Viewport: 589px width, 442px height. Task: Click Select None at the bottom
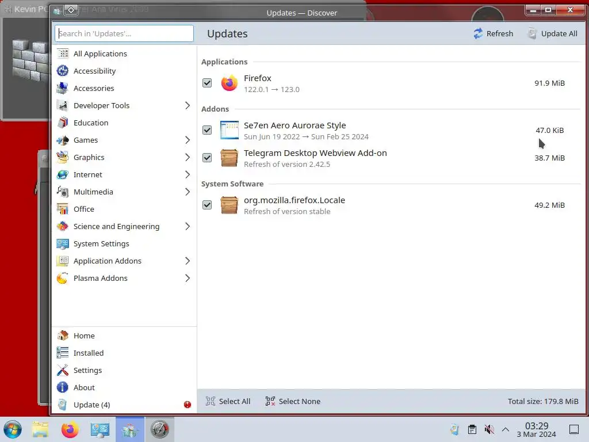click(x=293, y=401)
